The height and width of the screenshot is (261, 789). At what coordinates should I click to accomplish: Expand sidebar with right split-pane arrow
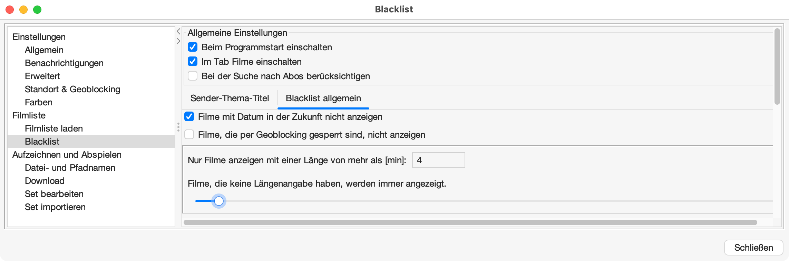tap(178, 41)
